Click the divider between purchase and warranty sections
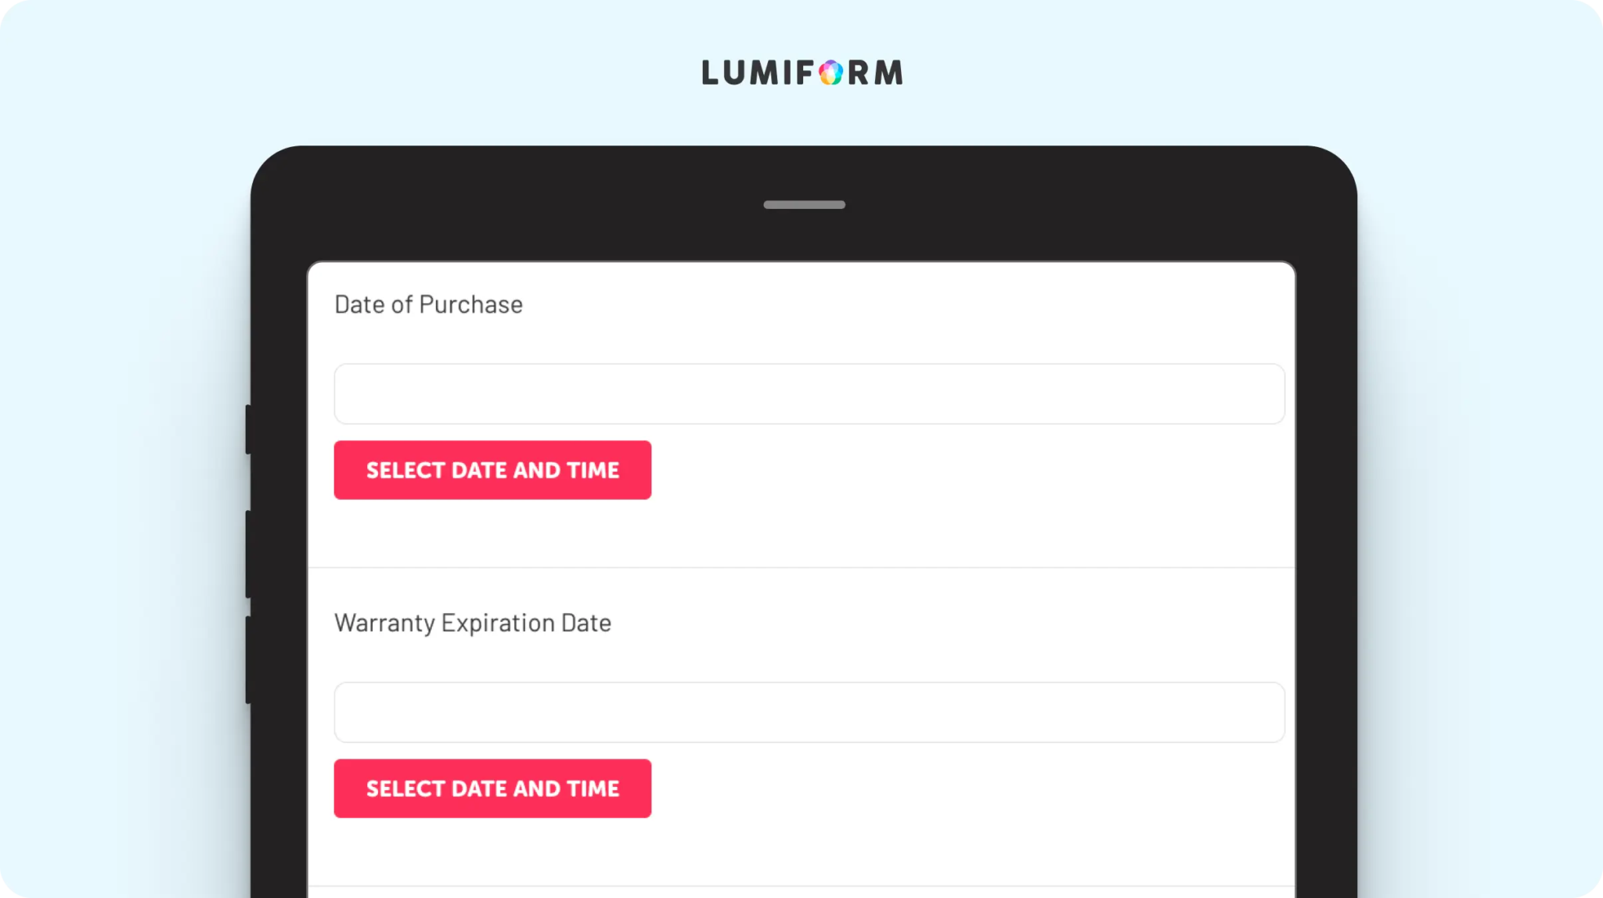Viewport: 1603px width, 898px height. pos(801,567)
